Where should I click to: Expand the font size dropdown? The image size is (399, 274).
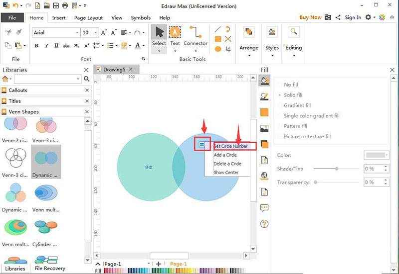tap(95, 33)
